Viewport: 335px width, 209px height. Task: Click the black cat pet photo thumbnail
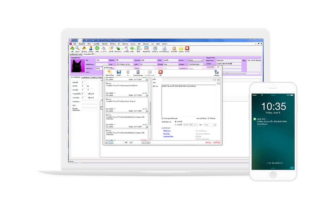click(78, 66)
